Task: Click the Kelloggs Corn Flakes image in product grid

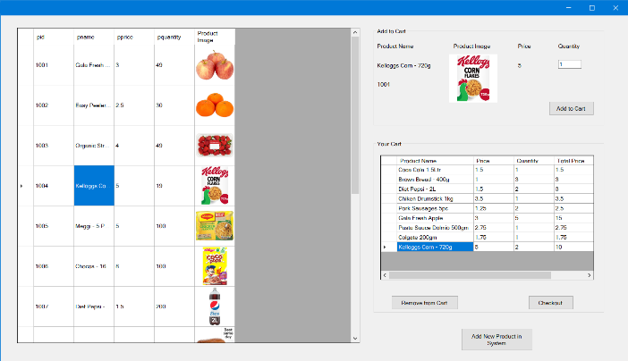Action: 214,185
